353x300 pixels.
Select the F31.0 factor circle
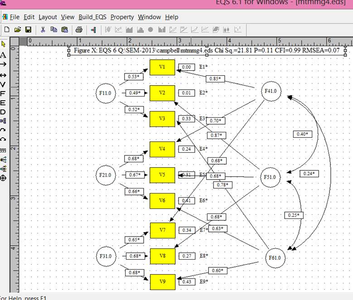(106, 256)
